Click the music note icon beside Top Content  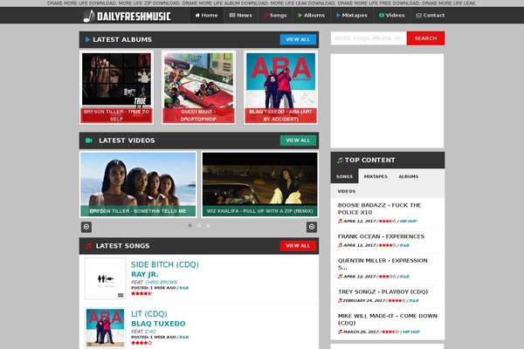click(x=340, y=161)
